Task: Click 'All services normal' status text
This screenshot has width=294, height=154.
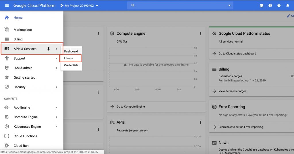Action: point(231,42)
